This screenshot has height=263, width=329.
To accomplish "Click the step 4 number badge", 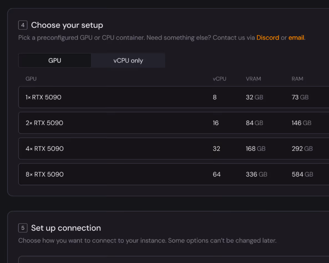I will (x=23, y=25).
